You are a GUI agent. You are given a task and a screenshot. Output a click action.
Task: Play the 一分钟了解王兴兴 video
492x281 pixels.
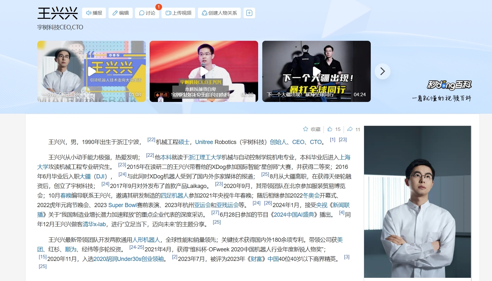coord(92,71)
